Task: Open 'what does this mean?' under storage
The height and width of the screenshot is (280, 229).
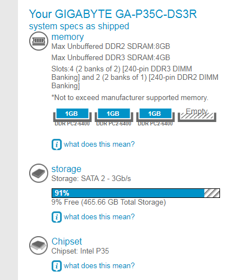Action: 99,217
